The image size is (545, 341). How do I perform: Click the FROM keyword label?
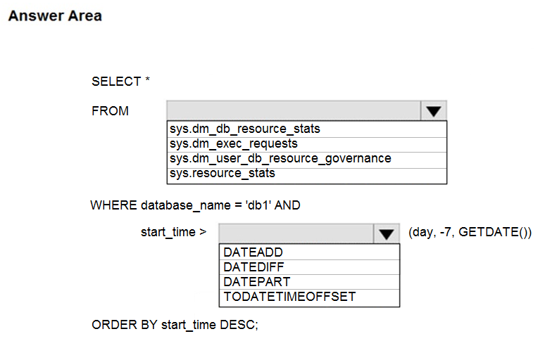(x=110, y=111)
